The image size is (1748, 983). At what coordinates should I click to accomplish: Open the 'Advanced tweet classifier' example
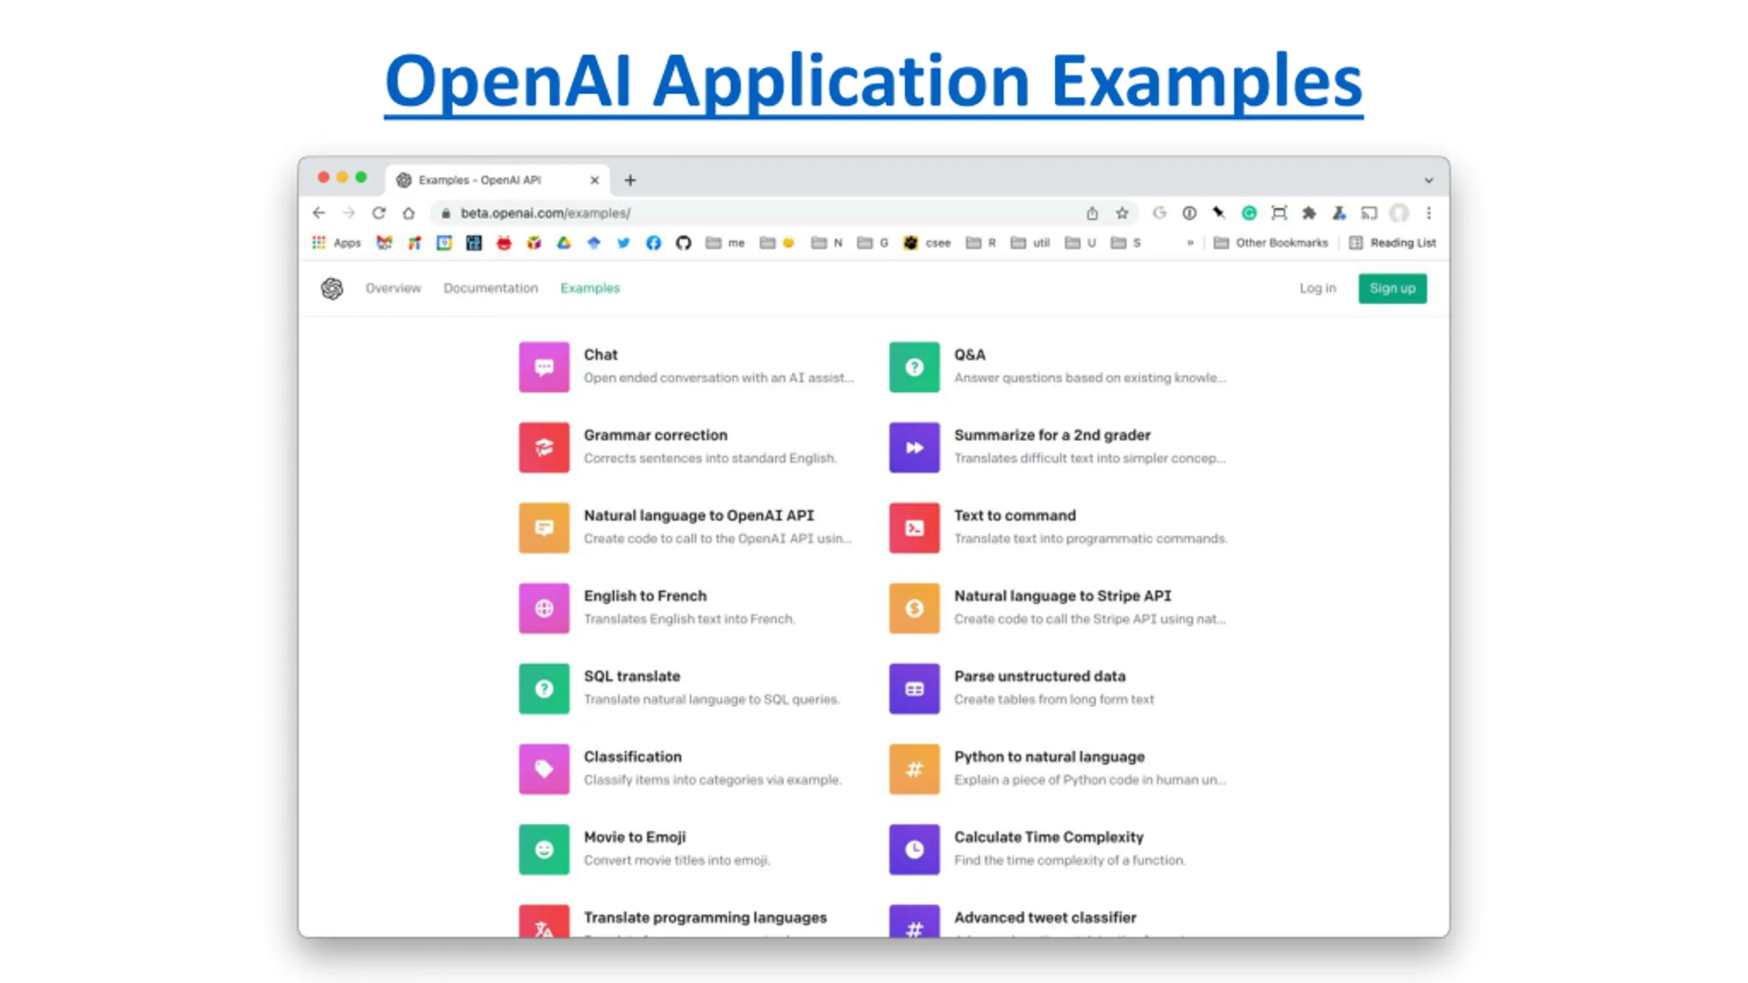(1045, 917)
